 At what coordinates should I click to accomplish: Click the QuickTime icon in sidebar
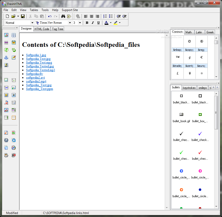[x=14, y=140]
